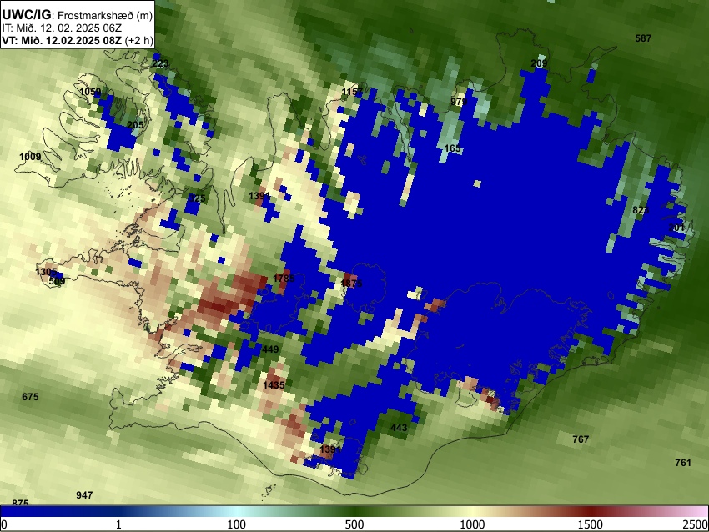This screenshot has height=532, width=709.
Task: Click the map value 1059
Action: click(90, 93)
